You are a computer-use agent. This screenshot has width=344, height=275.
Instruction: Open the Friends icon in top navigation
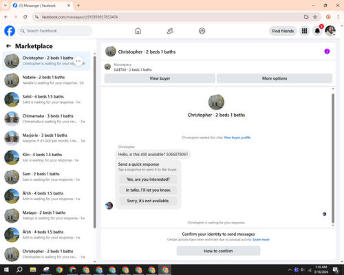(x=170, y=31)
